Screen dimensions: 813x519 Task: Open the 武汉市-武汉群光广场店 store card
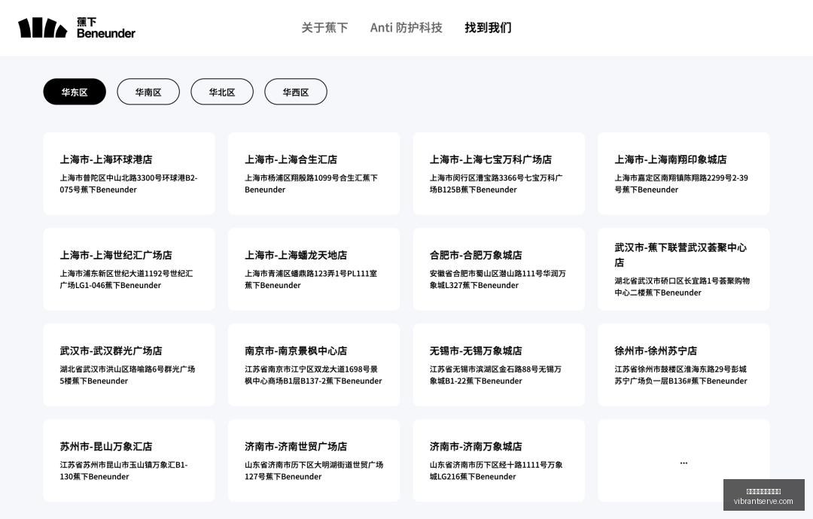(129, 365)
